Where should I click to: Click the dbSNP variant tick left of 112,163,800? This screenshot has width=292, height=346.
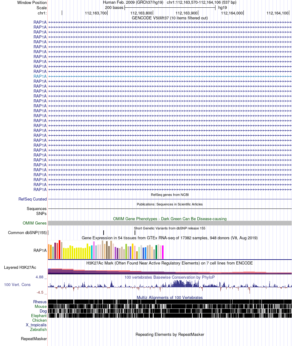pos(135,233)
